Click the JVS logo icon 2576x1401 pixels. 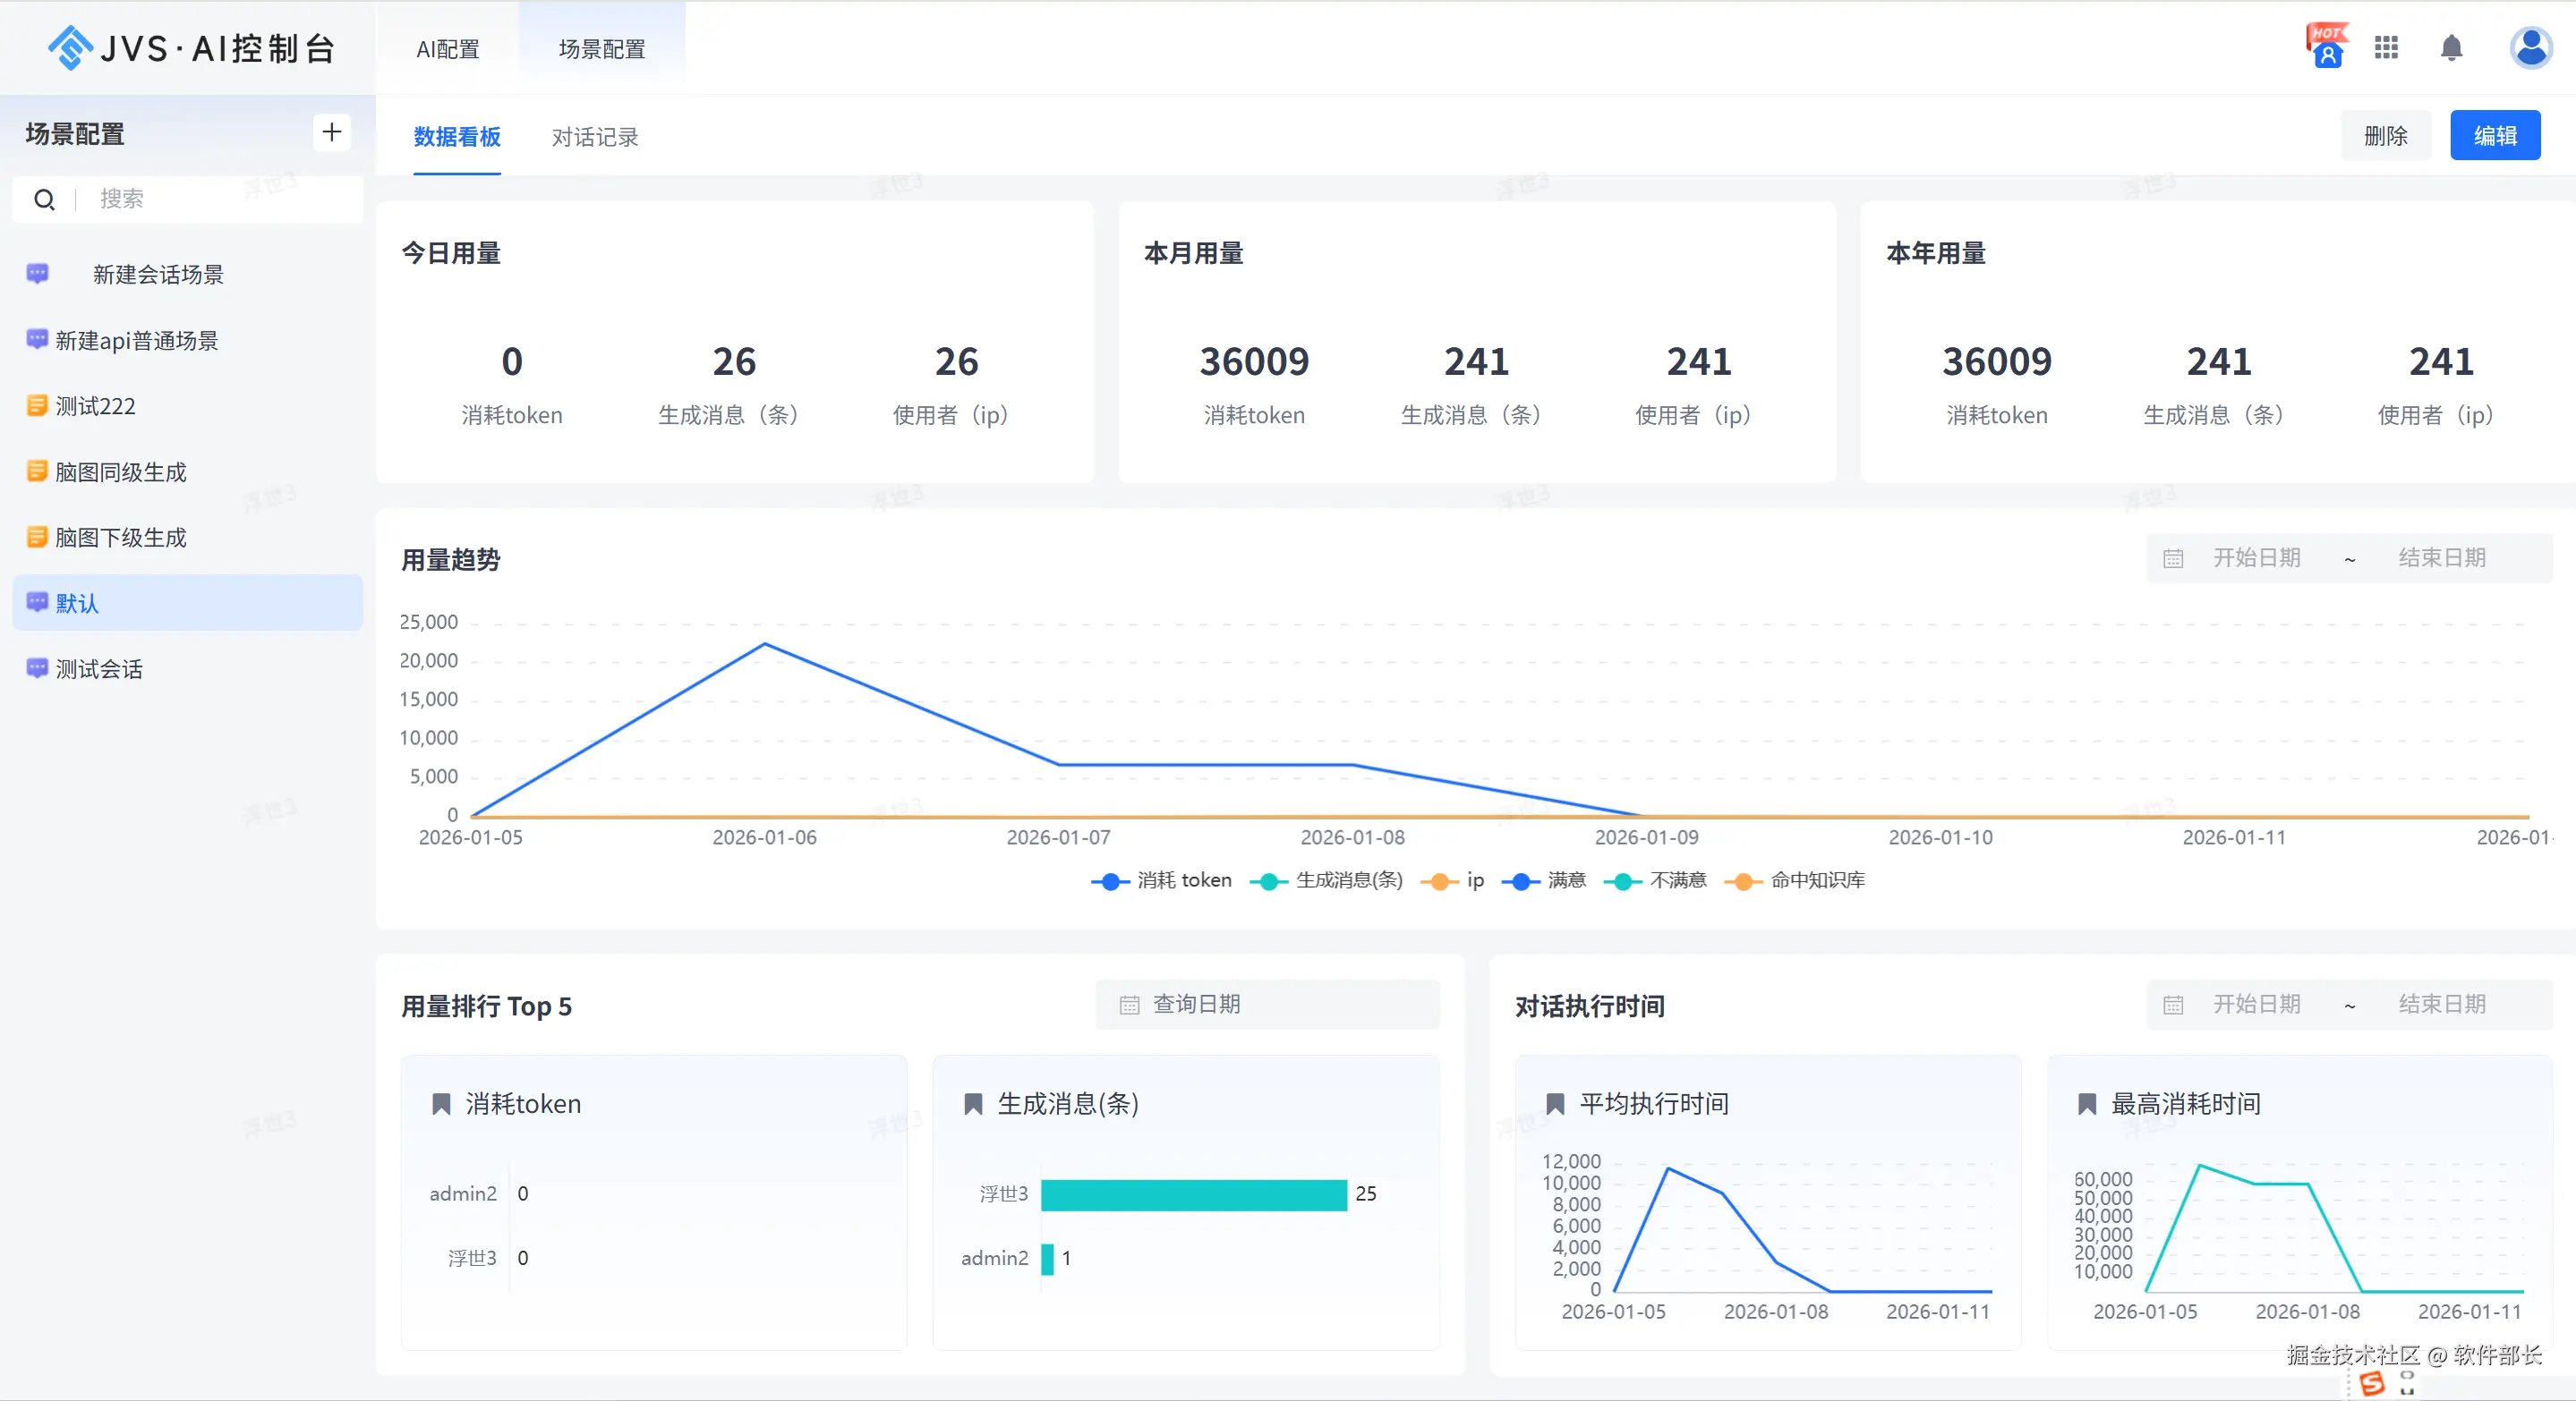click(70, 47)
